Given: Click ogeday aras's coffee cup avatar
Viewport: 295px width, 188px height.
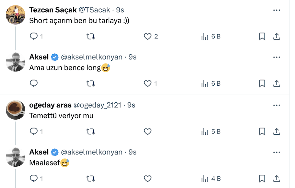Looking at the screenshot, I should (x=16, y=110).
